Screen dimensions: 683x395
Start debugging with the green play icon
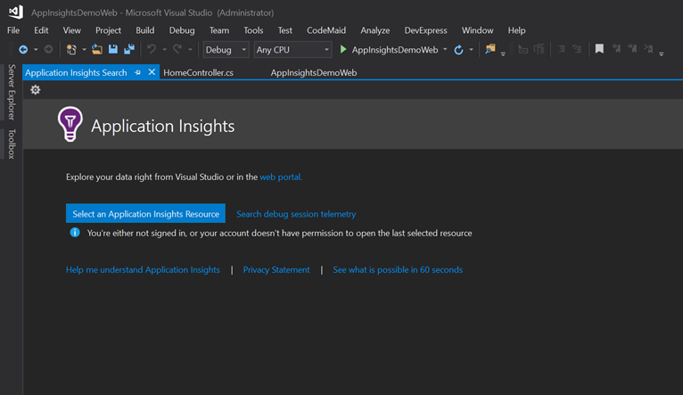tap(343, 50)
